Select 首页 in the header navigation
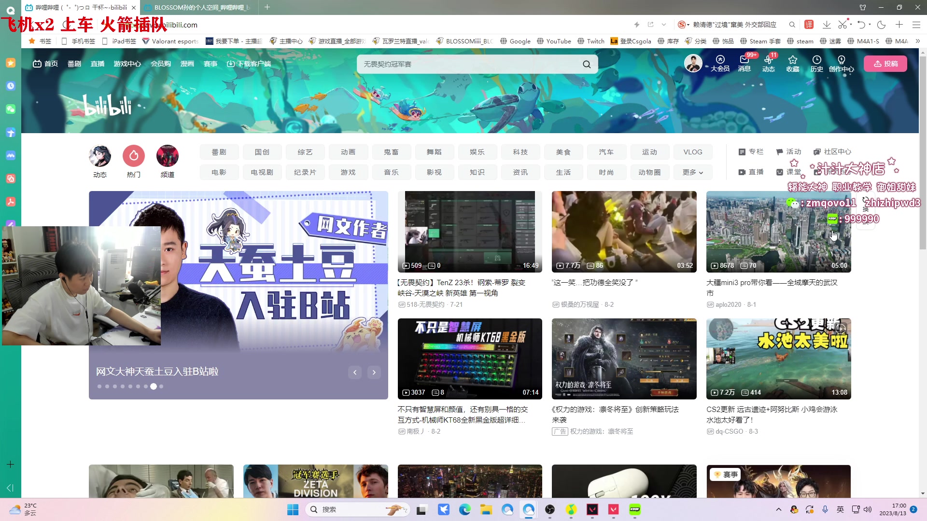 point(45,64)
